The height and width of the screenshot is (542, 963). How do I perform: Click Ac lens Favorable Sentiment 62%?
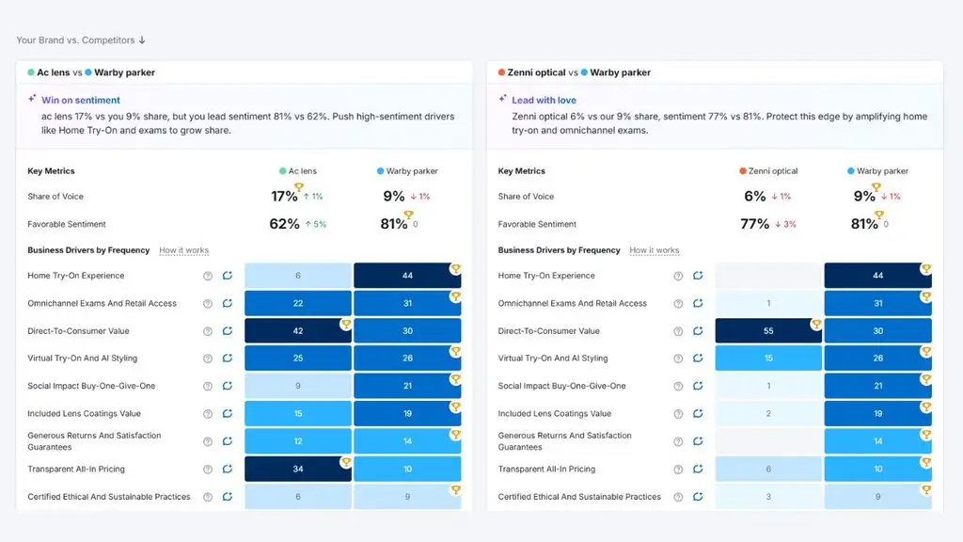click(284, 224)
